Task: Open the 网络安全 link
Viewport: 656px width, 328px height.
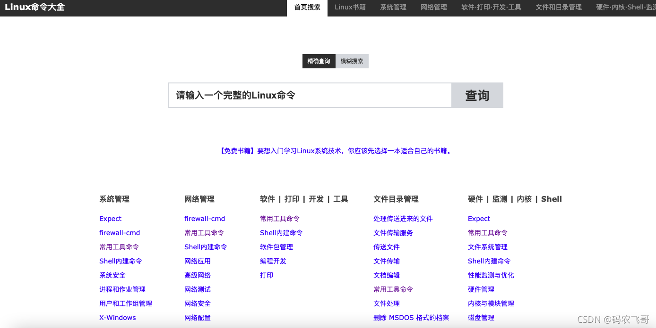Action: [198, 303]
